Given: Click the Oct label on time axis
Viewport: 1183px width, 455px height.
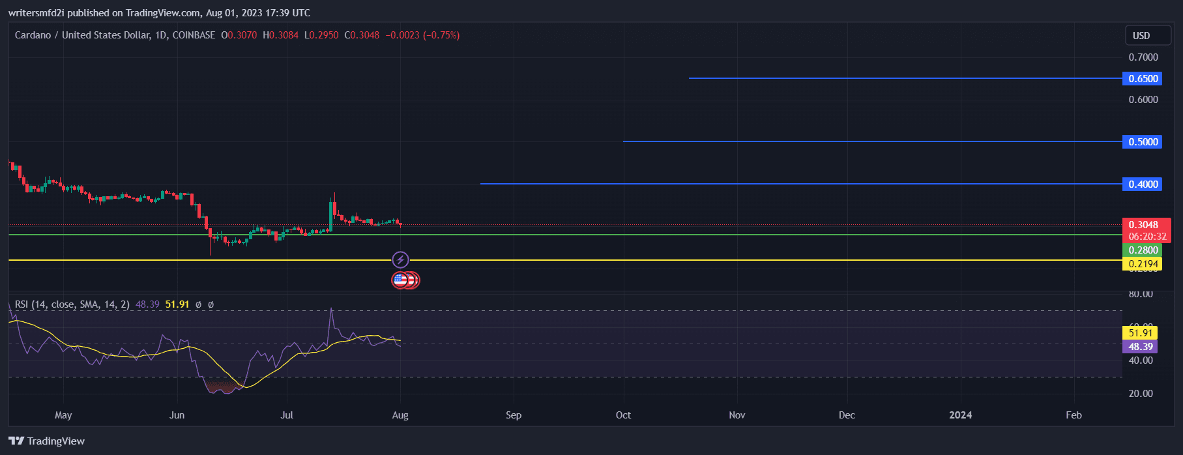Looking at the screenshot, I should (x=623, y=415).
